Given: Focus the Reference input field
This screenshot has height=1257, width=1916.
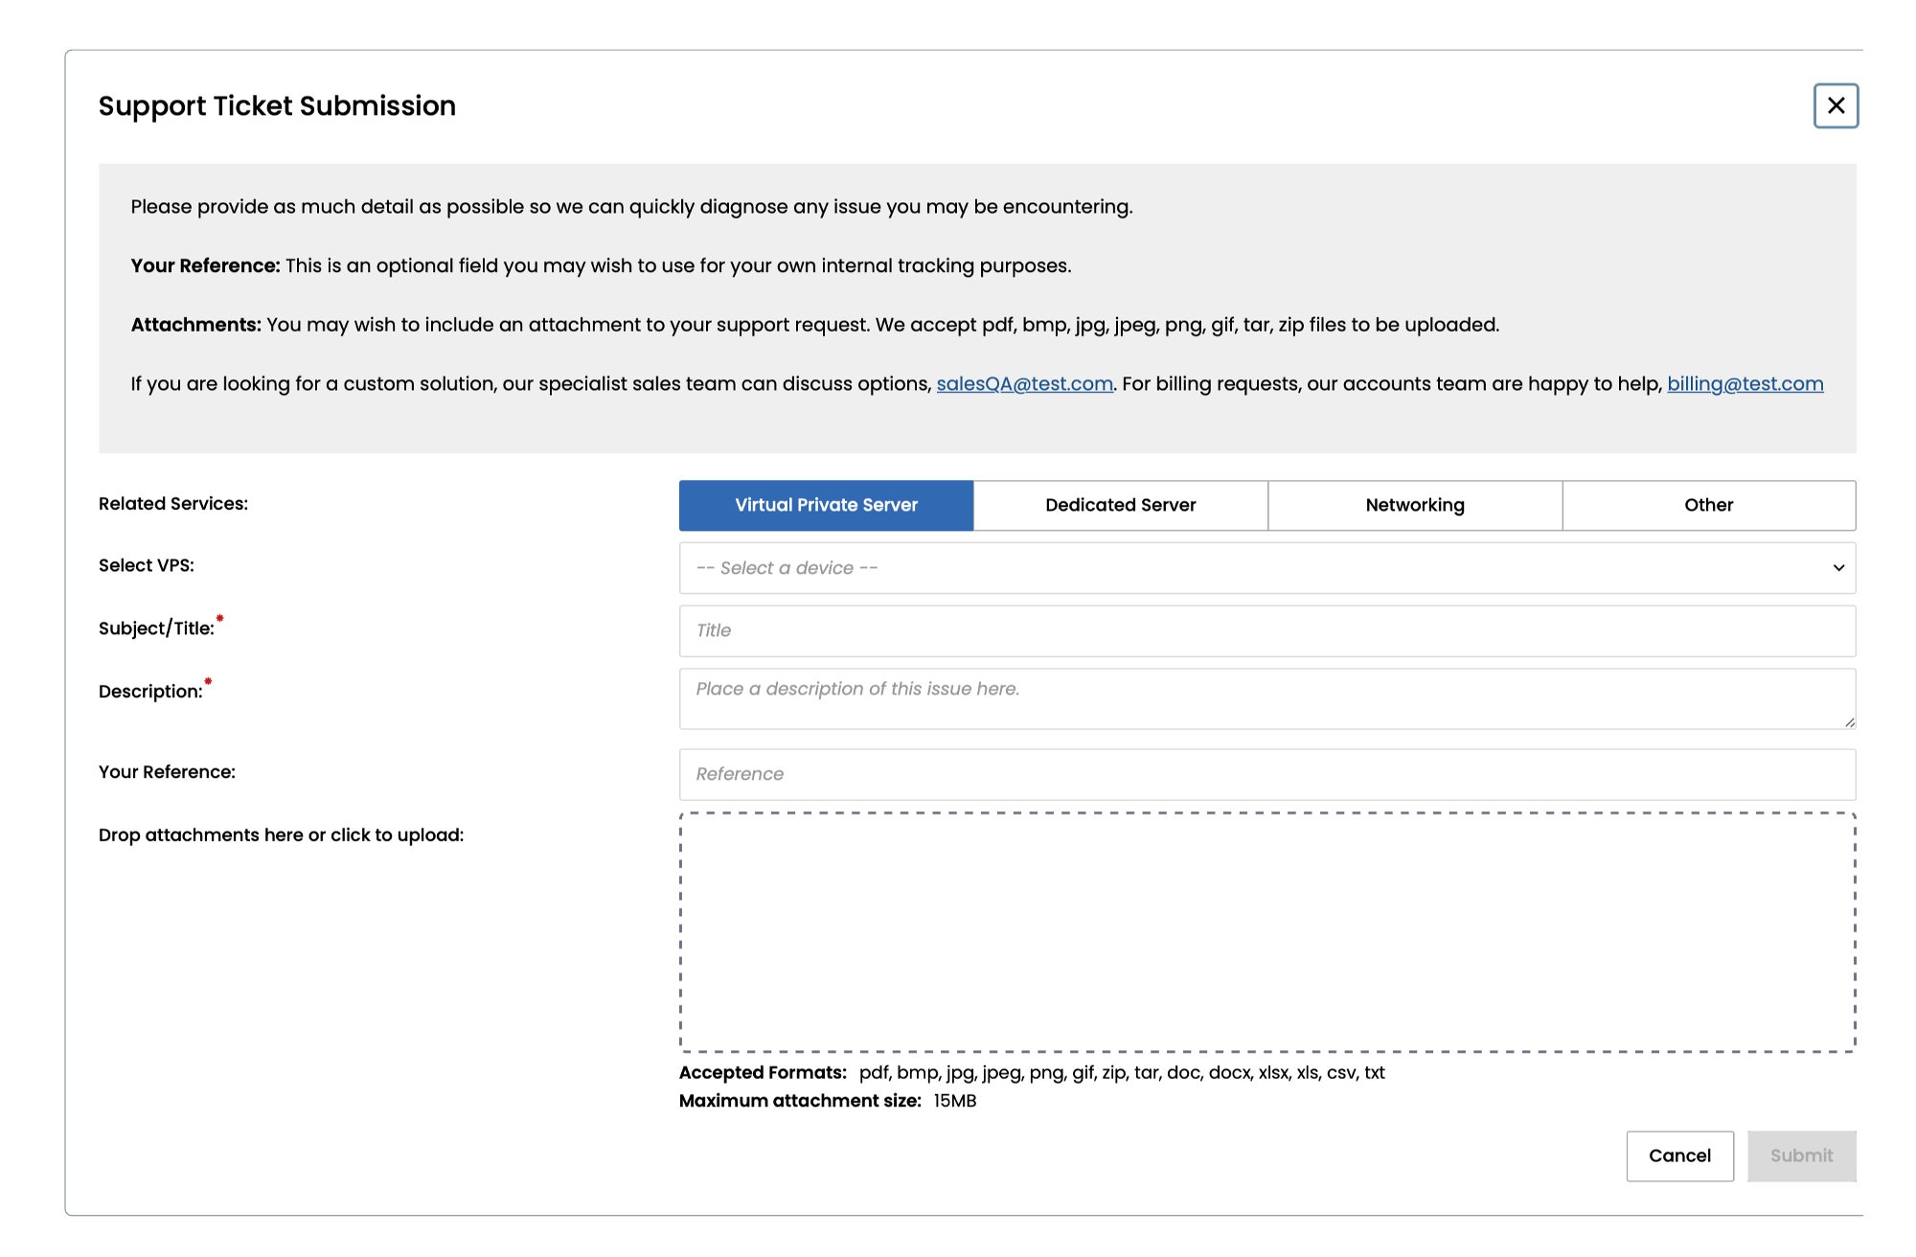Looking at the screenshot, I should pyautogui.click(x=1266, y=774).
